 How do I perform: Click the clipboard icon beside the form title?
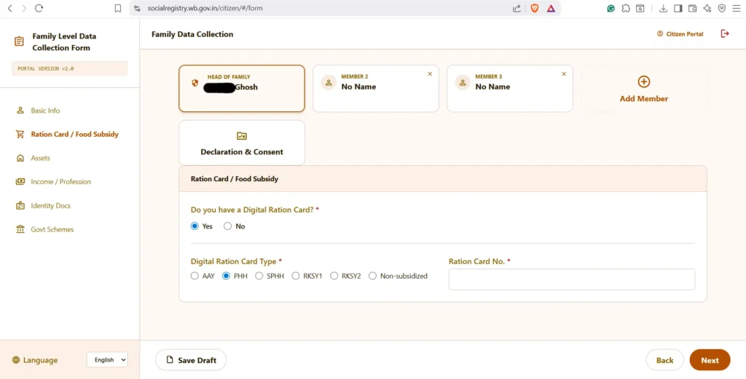[19, 41]
